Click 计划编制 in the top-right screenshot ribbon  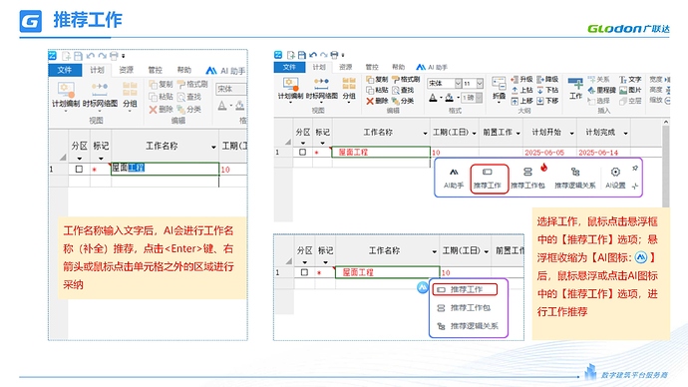(x=290, y=91)
